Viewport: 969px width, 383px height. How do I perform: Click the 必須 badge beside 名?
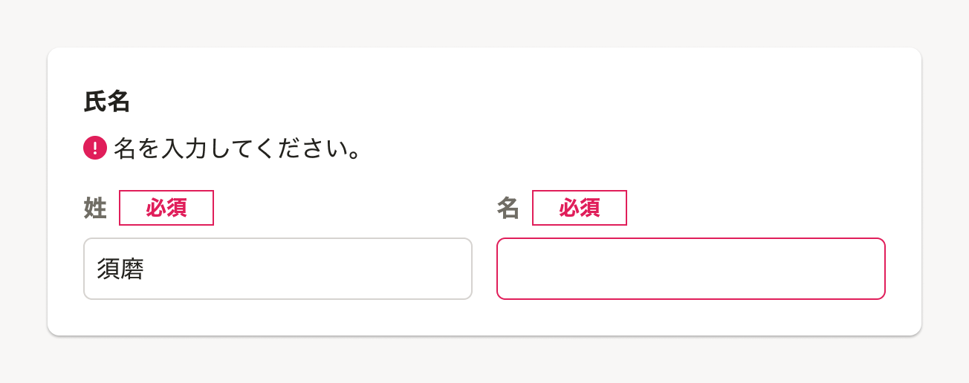click(x=580, y=208)
